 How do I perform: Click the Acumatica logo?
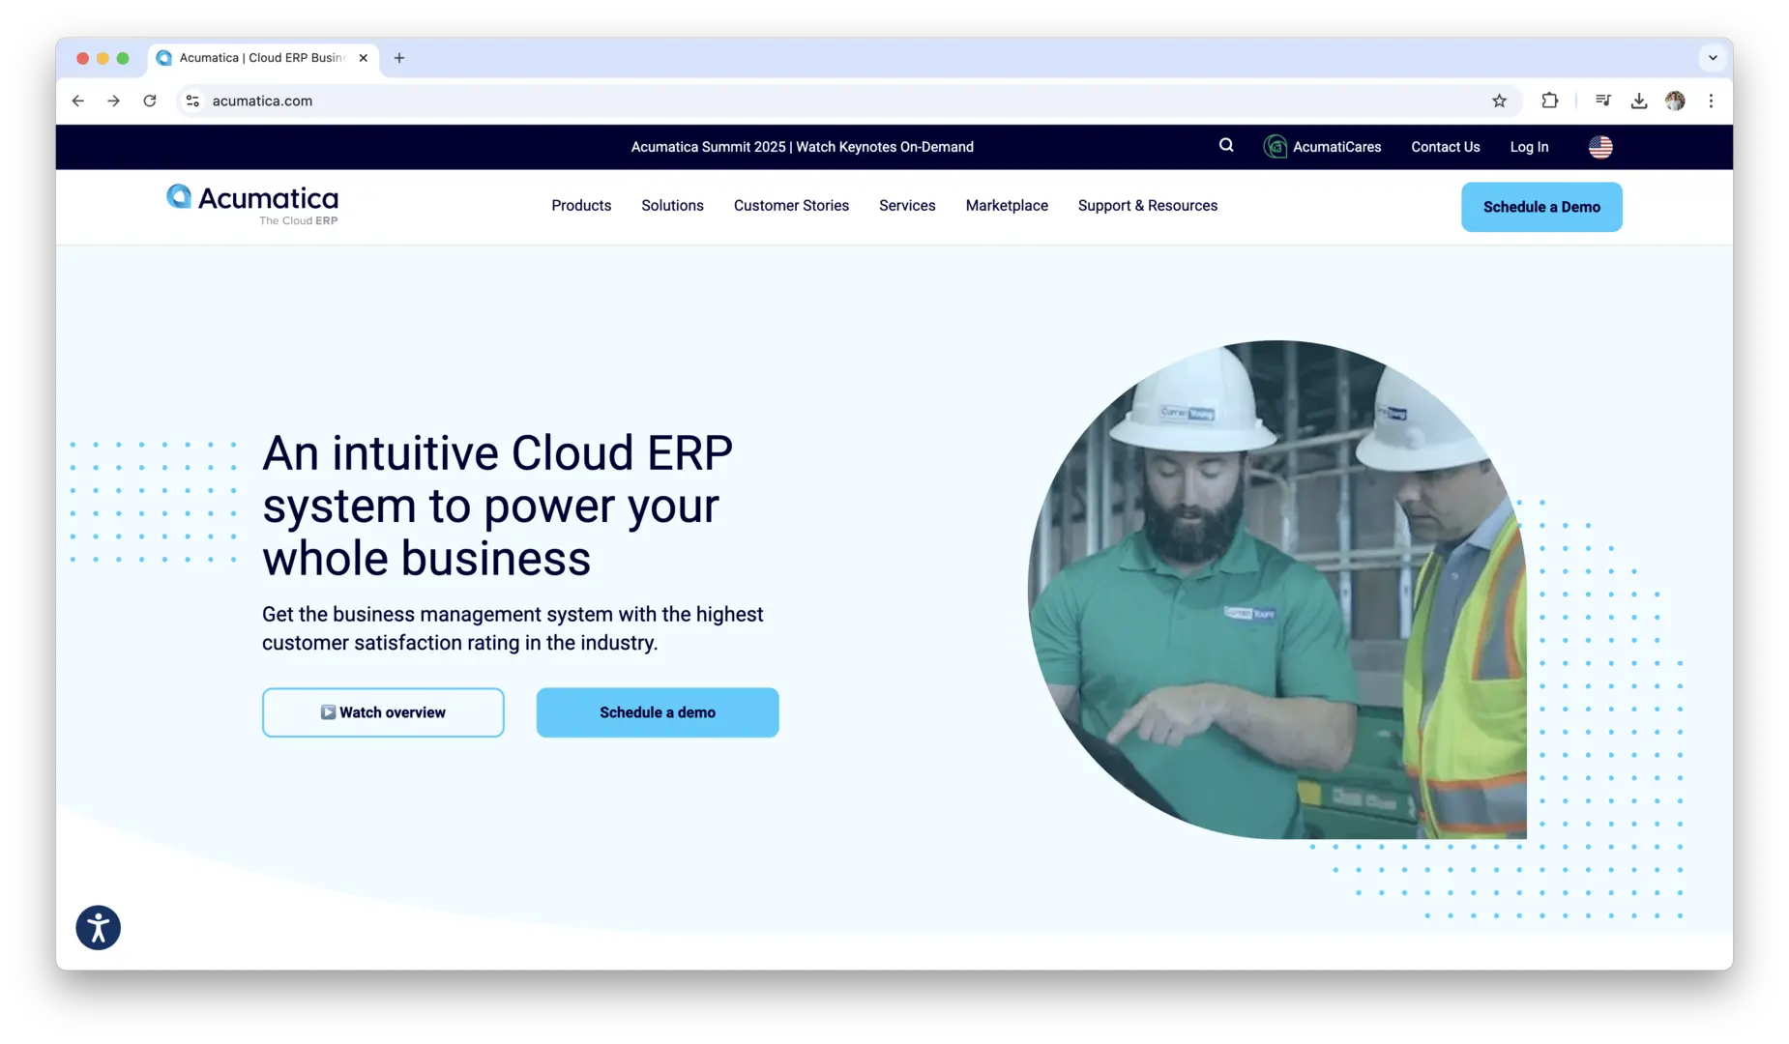point(252,204)
